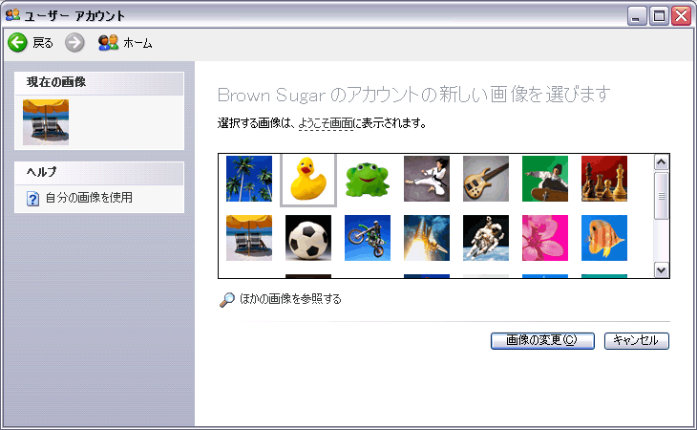Select the beach umbrella picture in grid
The image size is (697, 430).
point(249,238)
